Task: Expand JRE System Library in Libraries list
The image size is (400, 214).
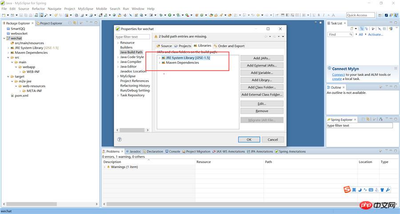Action: [160, 58]
